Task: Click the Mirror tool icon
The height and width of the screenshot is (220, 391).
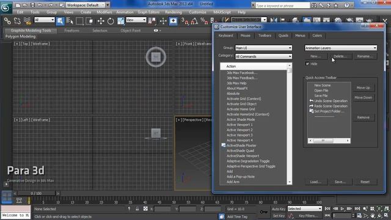Action: [x=274, y=20]
